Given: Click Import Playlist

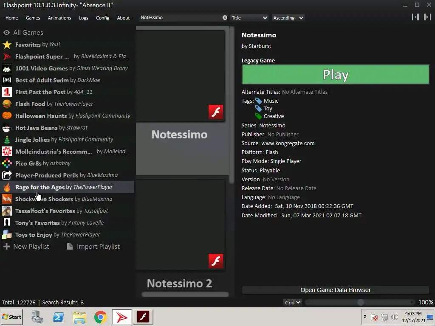Looking at the screenshot, I should tap(93, 247).
